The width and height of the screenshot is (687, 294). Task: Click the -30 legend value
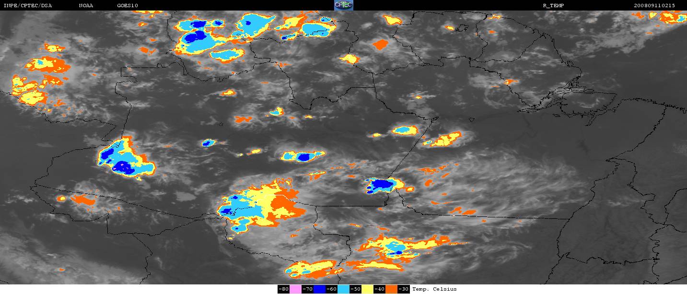pos(404,289)
